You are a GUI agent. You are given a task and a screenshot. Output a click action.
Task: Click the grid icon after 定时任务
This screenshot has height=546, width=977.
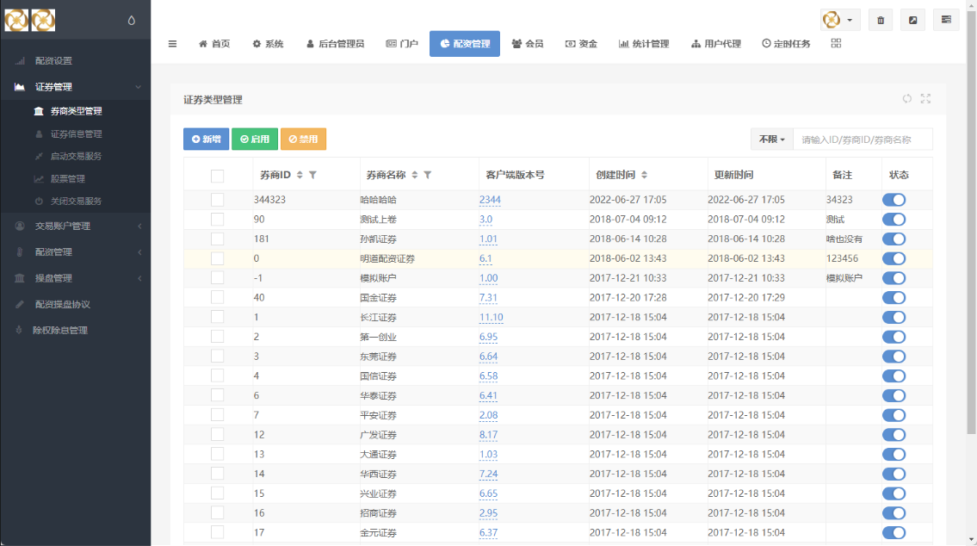point(836,43)
